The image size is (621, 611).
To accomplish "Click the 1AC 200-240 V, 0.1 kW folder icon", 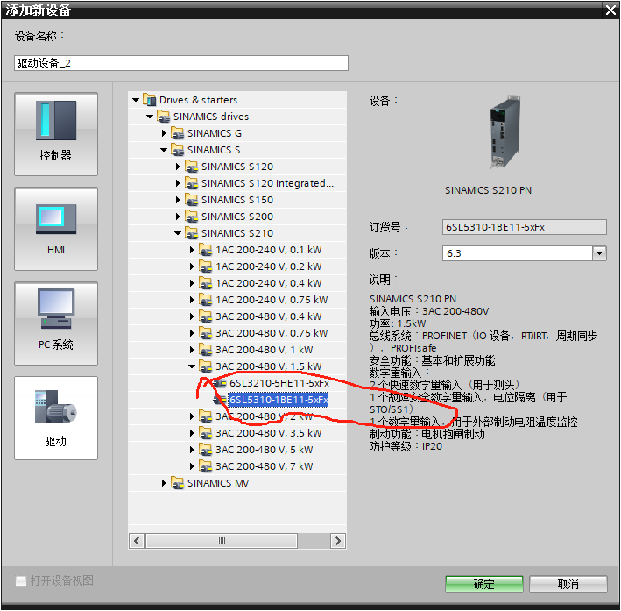I will [x=206, y=250].
